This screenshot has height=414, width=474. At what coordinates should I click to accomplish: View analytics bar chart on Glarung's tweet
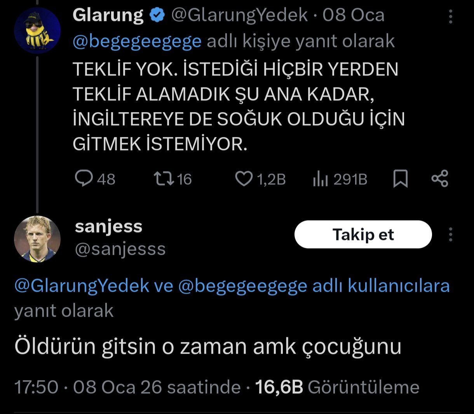(320, 179)
